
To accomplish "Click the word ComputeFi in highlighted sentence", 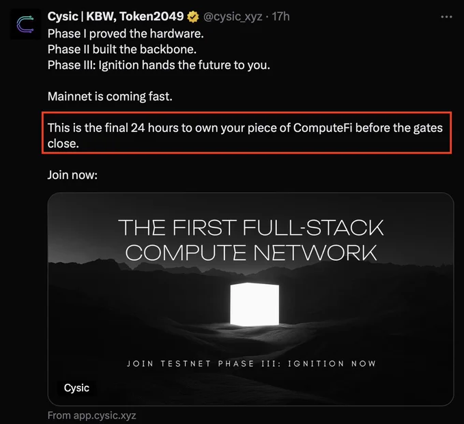I will pyautogui.click(x=323, y=128).
